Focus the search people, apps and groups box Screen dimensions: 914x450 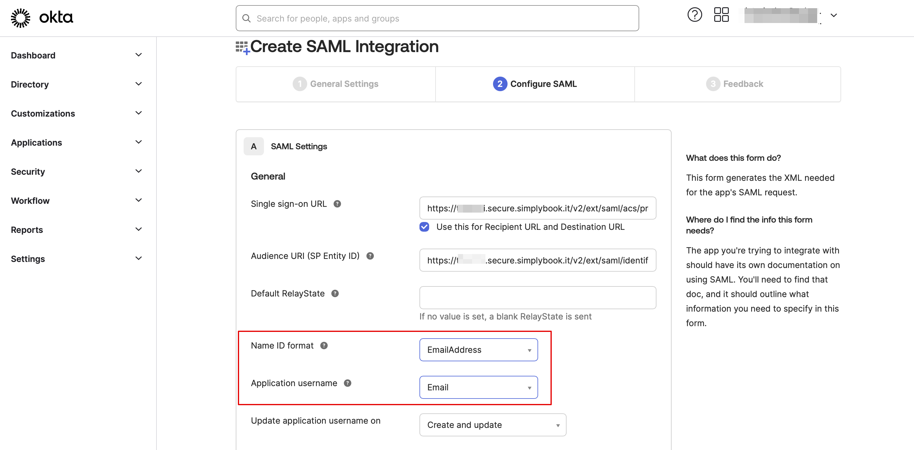[x=437, y=18]
